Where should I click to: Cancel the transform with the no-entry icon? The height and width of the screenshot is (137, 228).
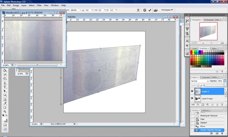point(144,10)
